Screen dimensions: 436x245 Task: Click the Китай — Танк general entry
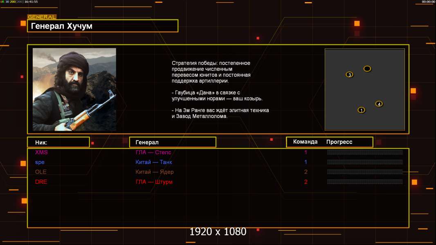click(154, 162)
